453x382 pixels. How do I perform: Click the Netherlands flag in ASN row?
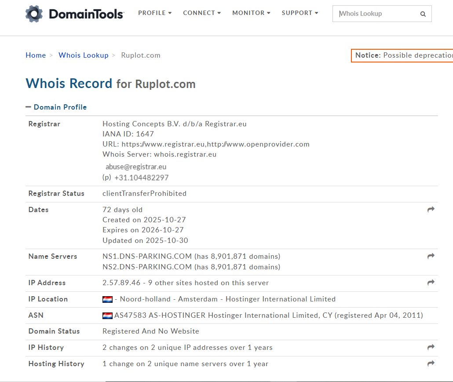pos(107,316)
